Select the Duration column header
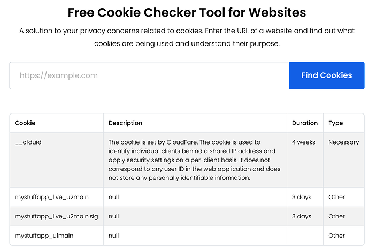 pyautogui.click(x=305, y=123)
